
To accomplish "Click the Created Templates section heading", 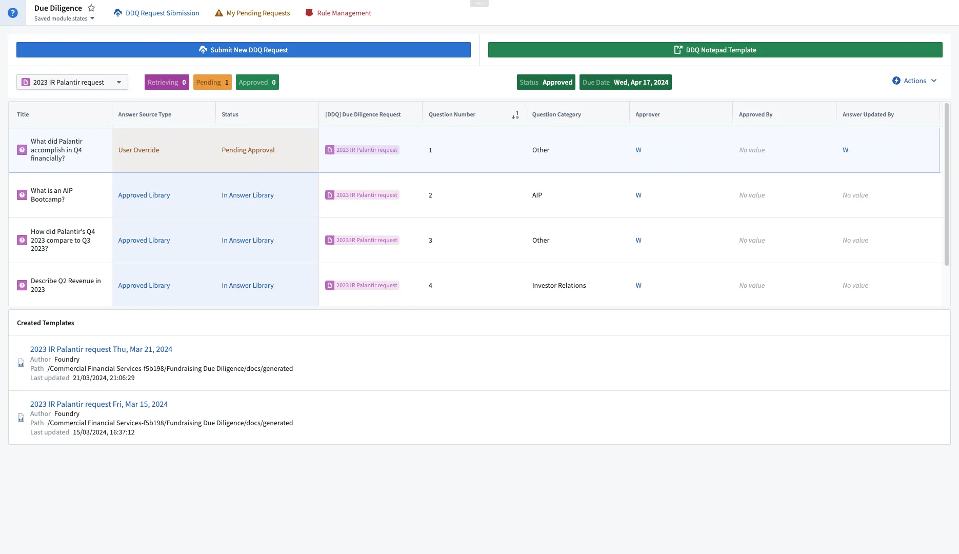I will coord(46,323).
